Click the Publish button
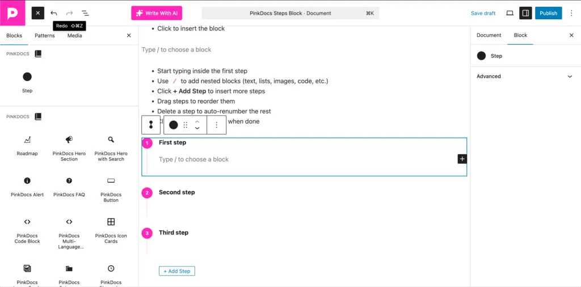This screenshot has height=287, width=581. pos(548,13)
